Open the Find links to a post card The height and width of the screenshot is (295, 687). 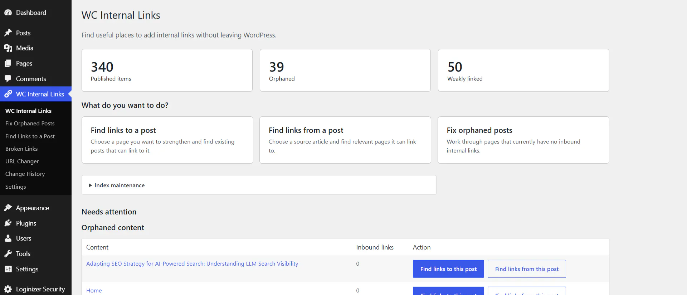167,140
